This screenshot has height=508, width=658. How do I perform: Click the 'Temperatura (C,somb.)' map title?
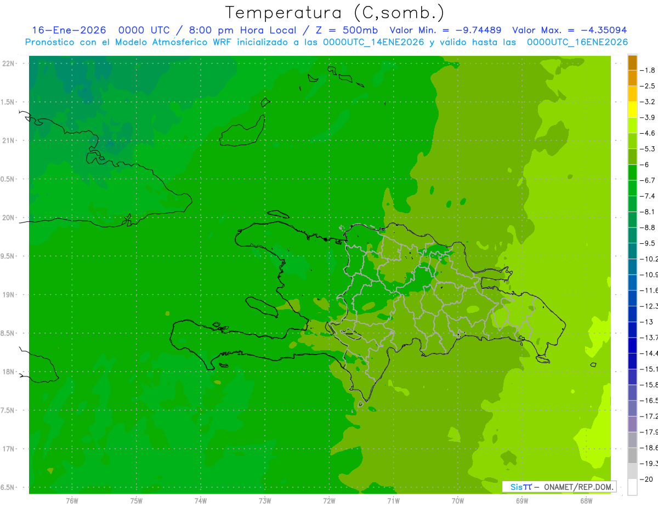point(334,12)
